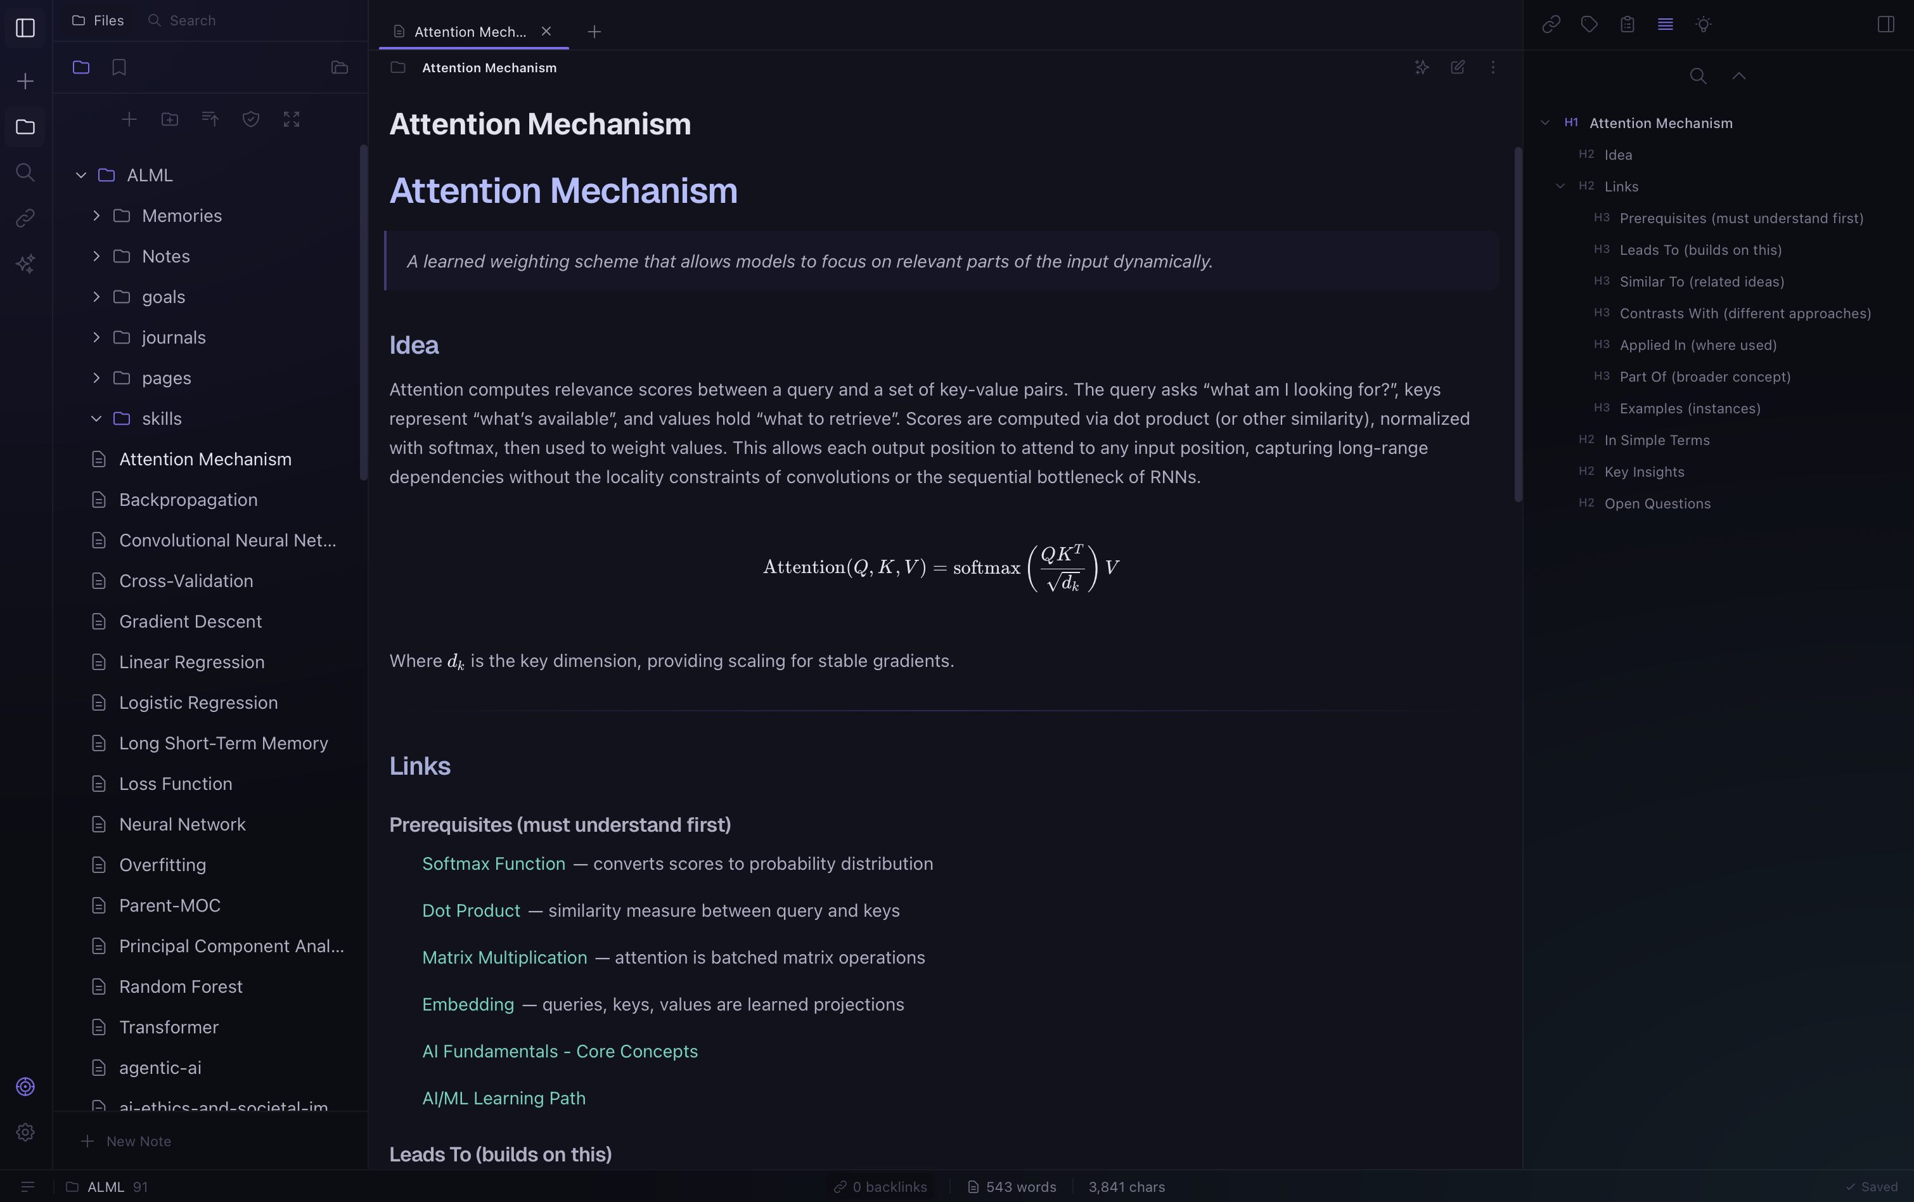This screenshot has width=1914, height=1202.
Task: Open the Softmax Function link
Action: point(492,863)
